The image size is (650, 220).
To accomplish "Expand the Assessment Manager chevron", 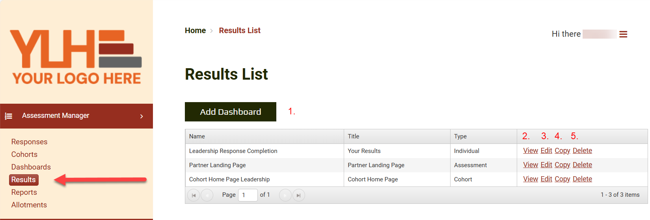I will 142,116.
